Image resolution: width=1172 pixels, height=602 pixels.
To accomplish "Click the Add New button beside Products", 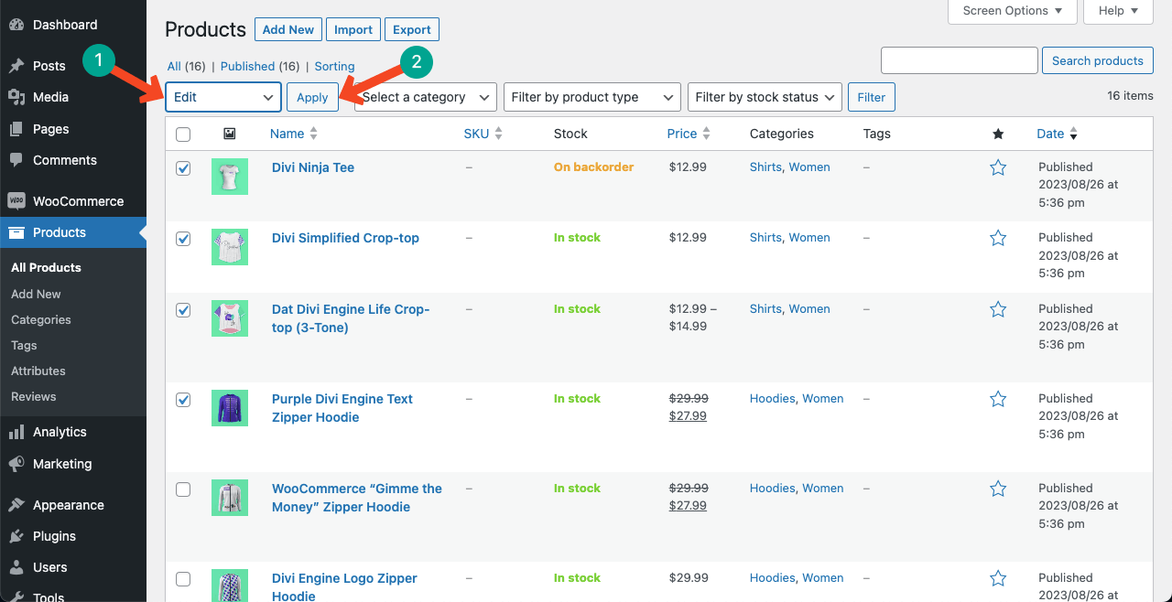I will tap(288, 29).
